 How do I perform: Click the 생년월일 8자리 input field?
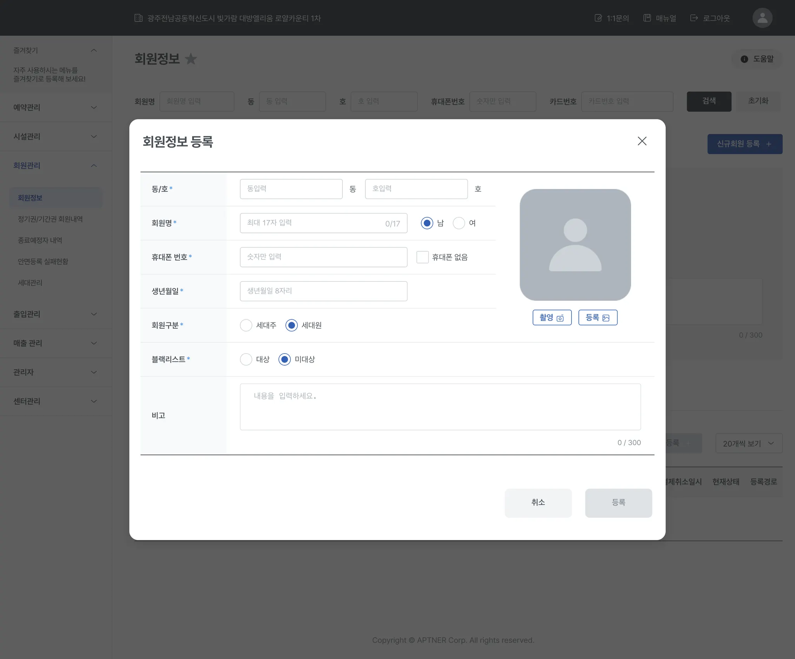pyautogui.click(x=323, y=291)
